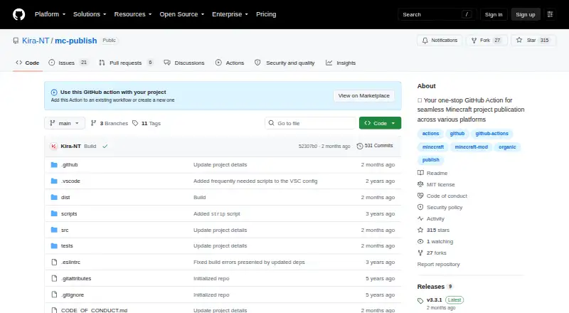The width and height of the screenshot is (569, 313).
Task: Click the View on Marketplace button
Action: point(364,96)
